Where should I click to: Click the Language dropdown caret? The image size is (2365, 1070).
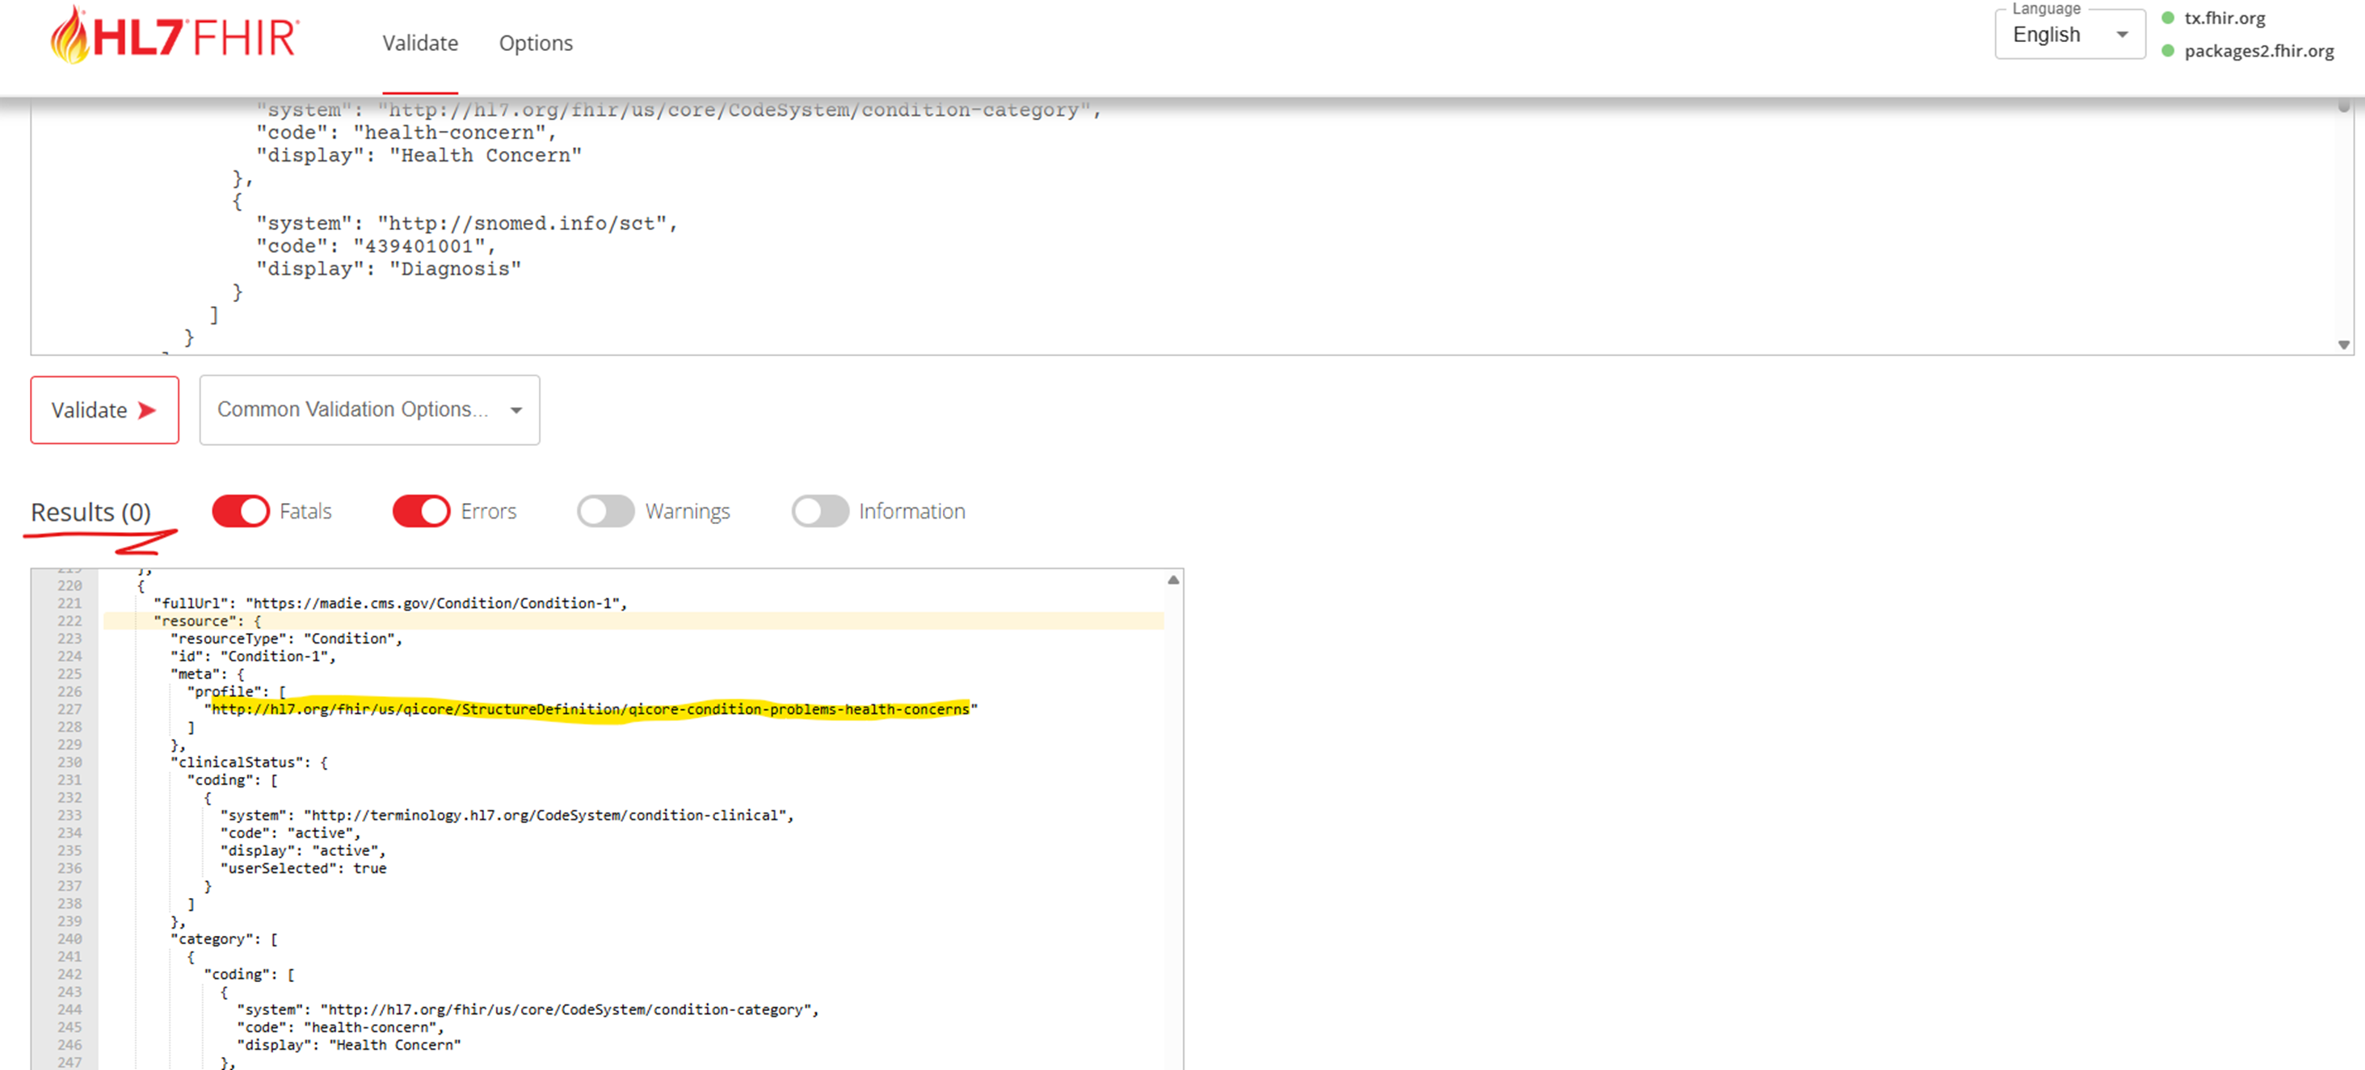[2122, 35]
